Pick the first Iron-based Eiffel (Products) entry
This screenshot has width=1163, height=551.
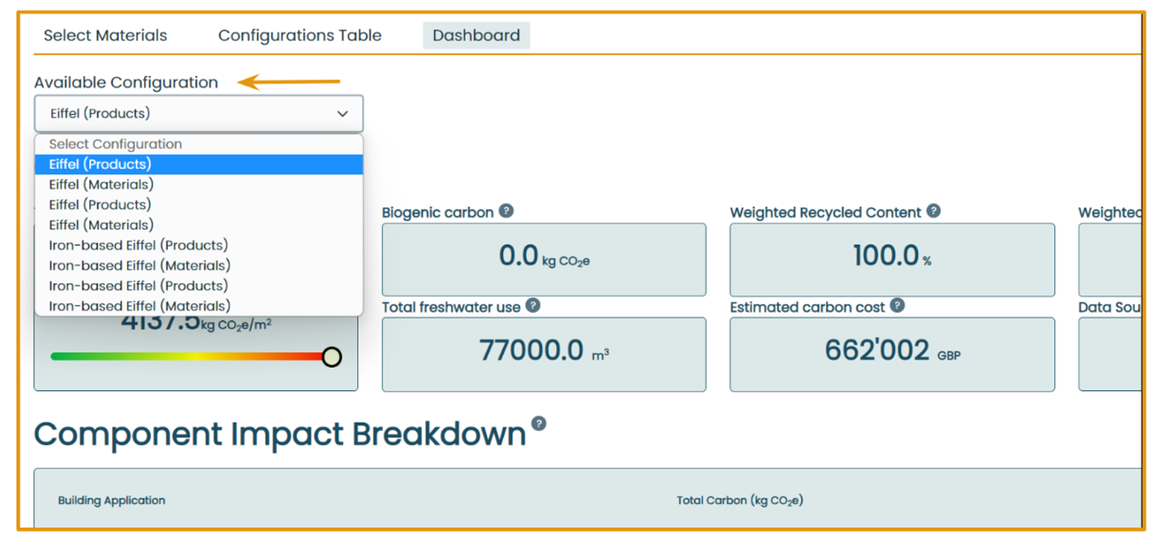point(138,245)
